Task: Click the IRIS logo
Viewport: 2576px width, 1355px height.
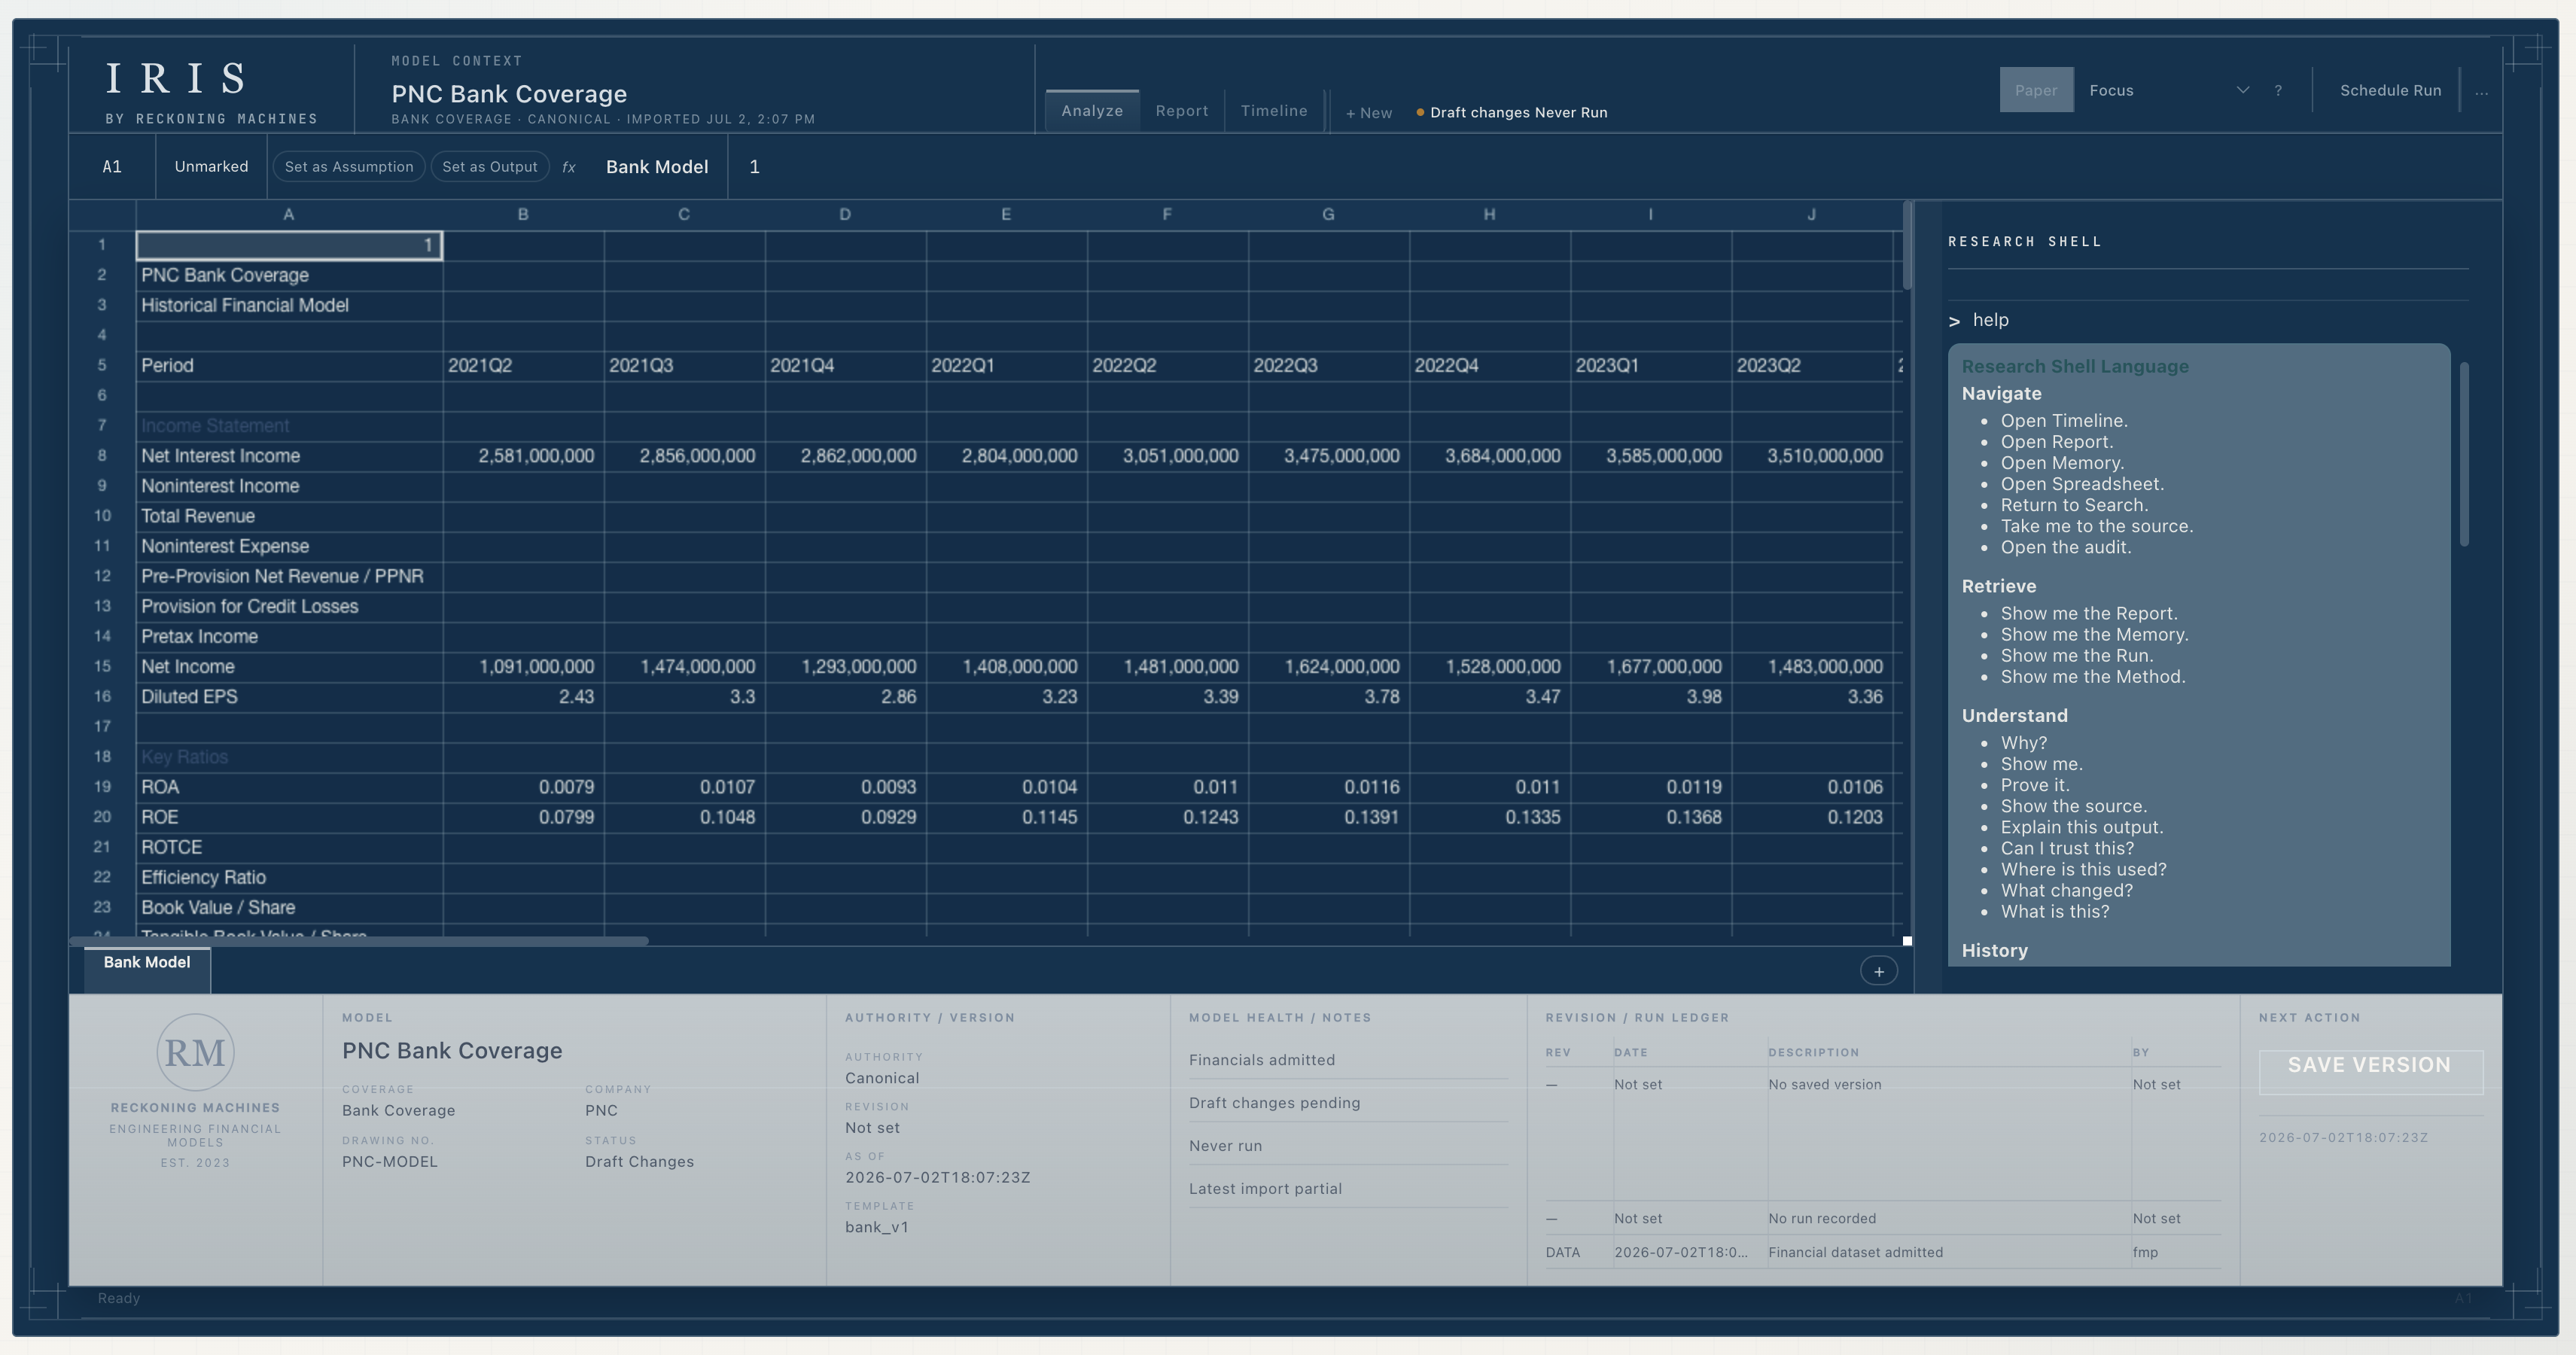Action: (176, 78)
